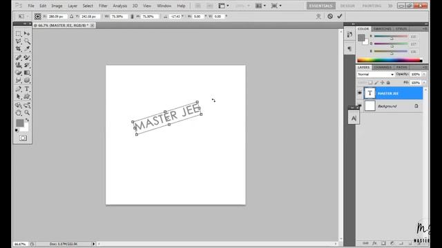The height and width of the screenshot is (248, 442).
Task: Toggle maintain aspect ratio link
Action: click(x=132, y=17)
